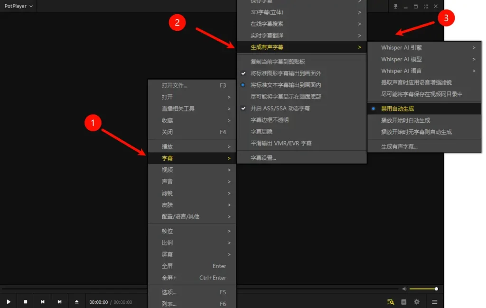The width and height of the screenshot is (486, 308).
Task: Expand 直播相关工具 submenu
Action: tap(192, 109)
